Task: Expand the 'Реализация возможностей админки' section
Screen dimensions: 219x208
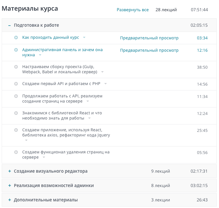Action: (9, 186)
